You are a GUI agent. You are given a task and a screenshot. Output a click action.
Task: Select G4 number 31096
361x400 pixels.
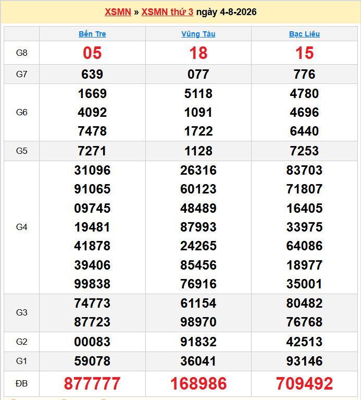pyautogui.click(x=92, y=170)
